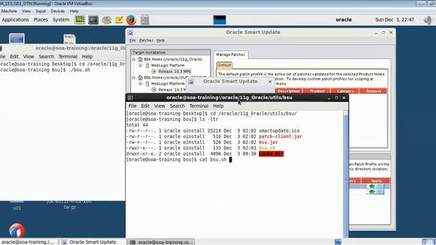Open the u01 desktop folder label
Image resolution: width=436 pixels, height=245 pixels.
pyautogui.click(x=17, y=208)
